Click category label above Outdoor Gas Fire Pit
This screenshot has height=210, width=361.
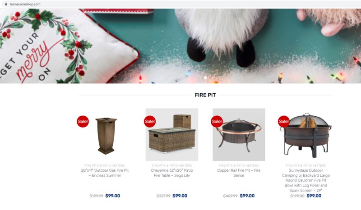coord(105,165)
